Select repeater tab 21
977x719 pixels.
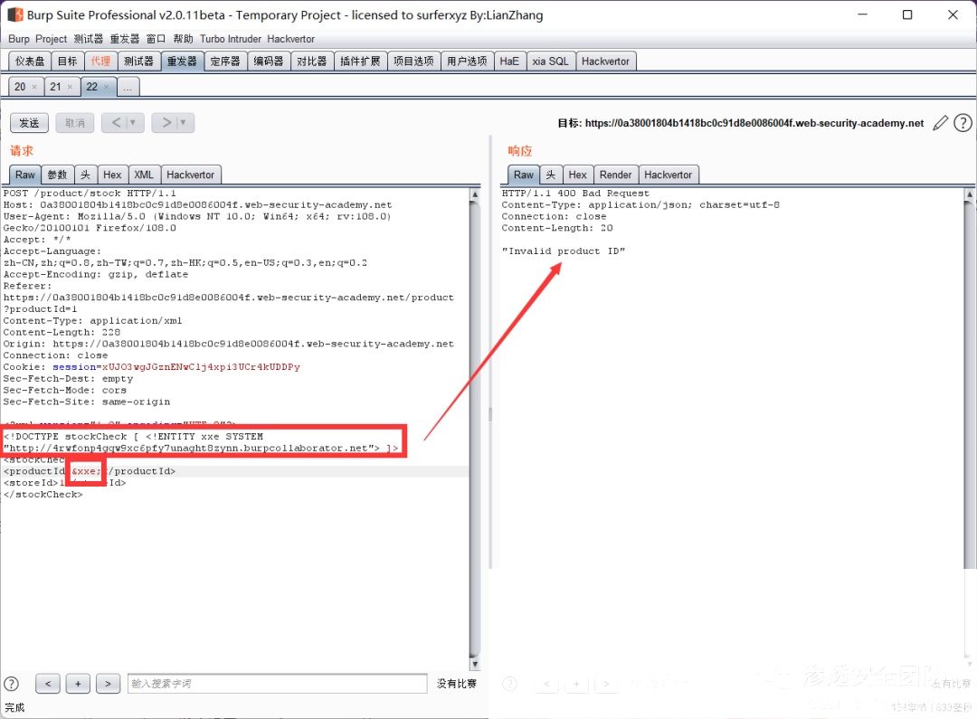coord(55,87)
